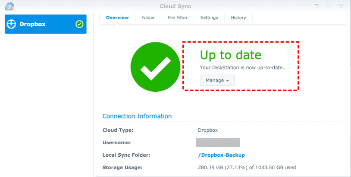
Task: Open the Manage dropdown menu
Action: click(x=217, y=80)
